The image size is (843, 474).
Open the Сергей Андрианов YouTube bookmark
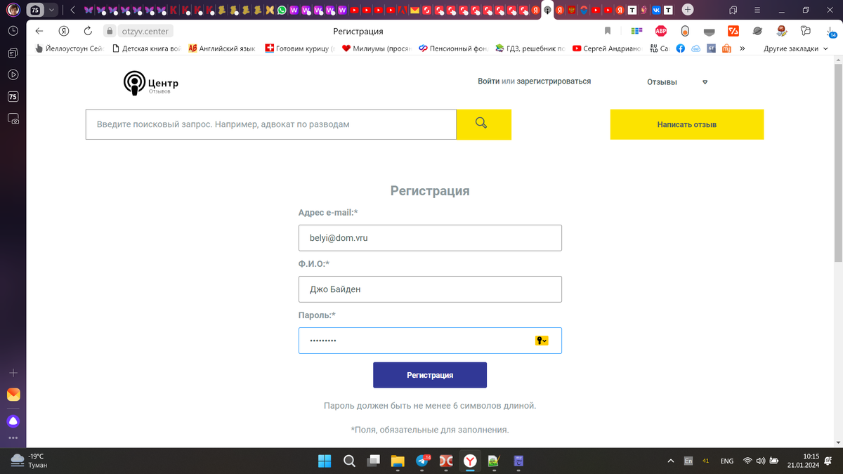tap(606, 48)
